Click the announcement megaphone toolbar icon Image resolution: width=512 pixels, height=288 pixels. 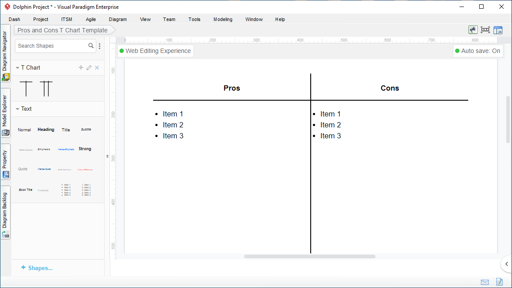click(x=473, y=30)
